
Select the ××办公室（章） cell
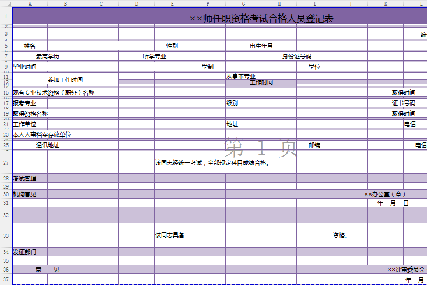[x=385, y=194]
